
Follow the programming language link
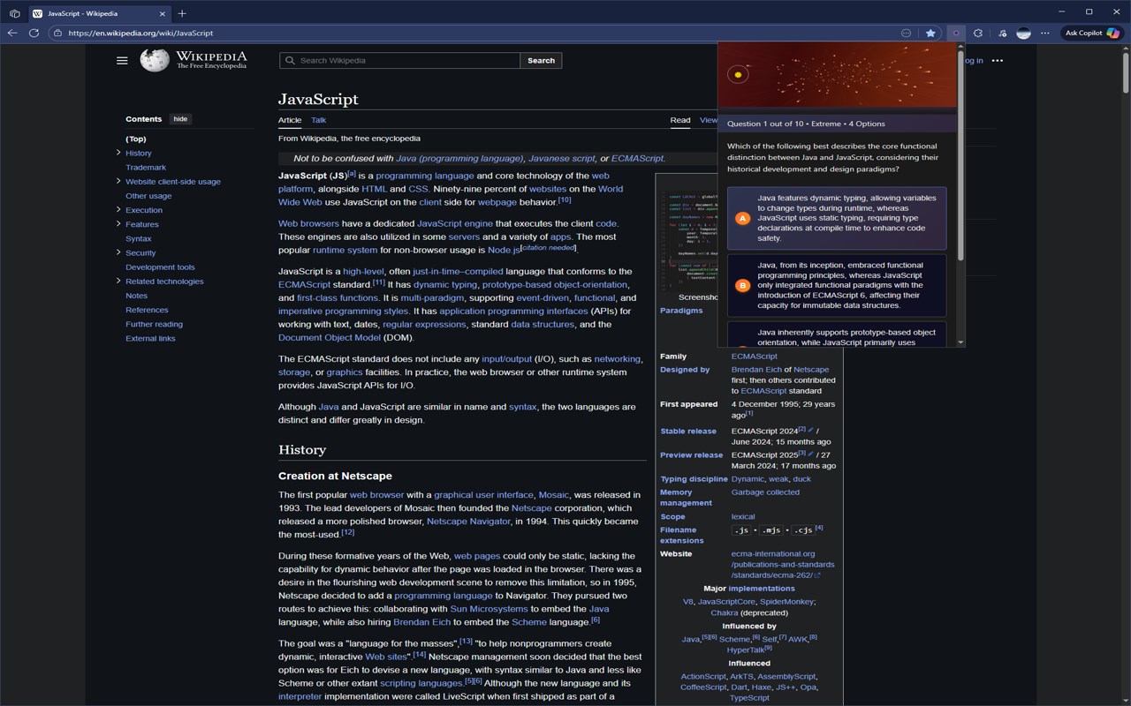pyautogui.click(x=425, y=176)
